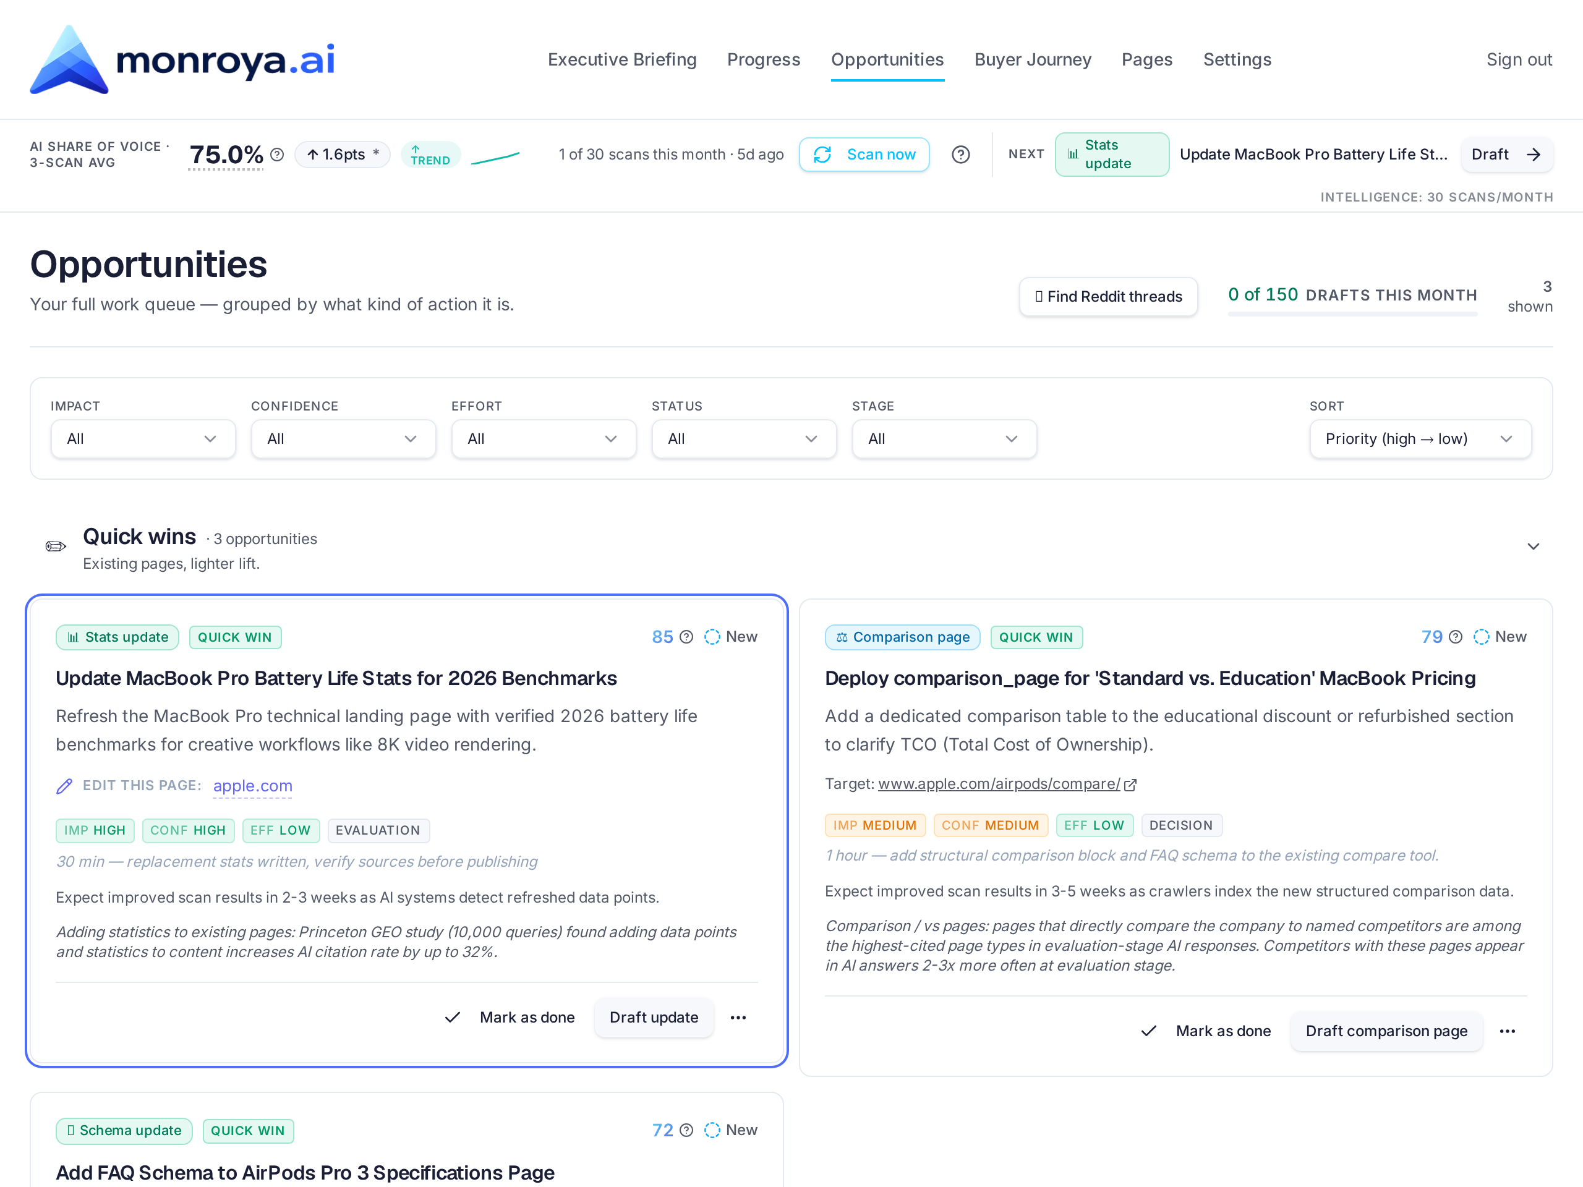This screenshot has height=1187, width=1583.
Task: Click the trend sparkline chart
Action: (x=495, y=158)
